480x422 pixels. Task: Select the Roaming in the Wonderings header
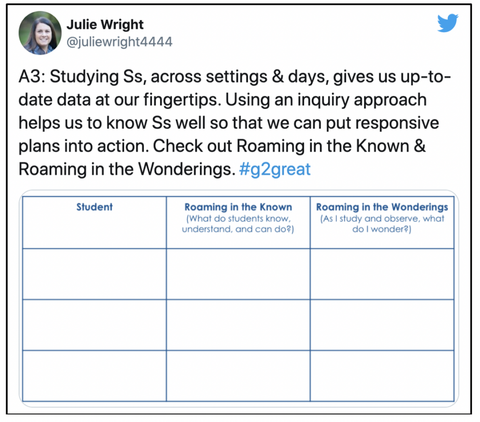coord(382,207)
